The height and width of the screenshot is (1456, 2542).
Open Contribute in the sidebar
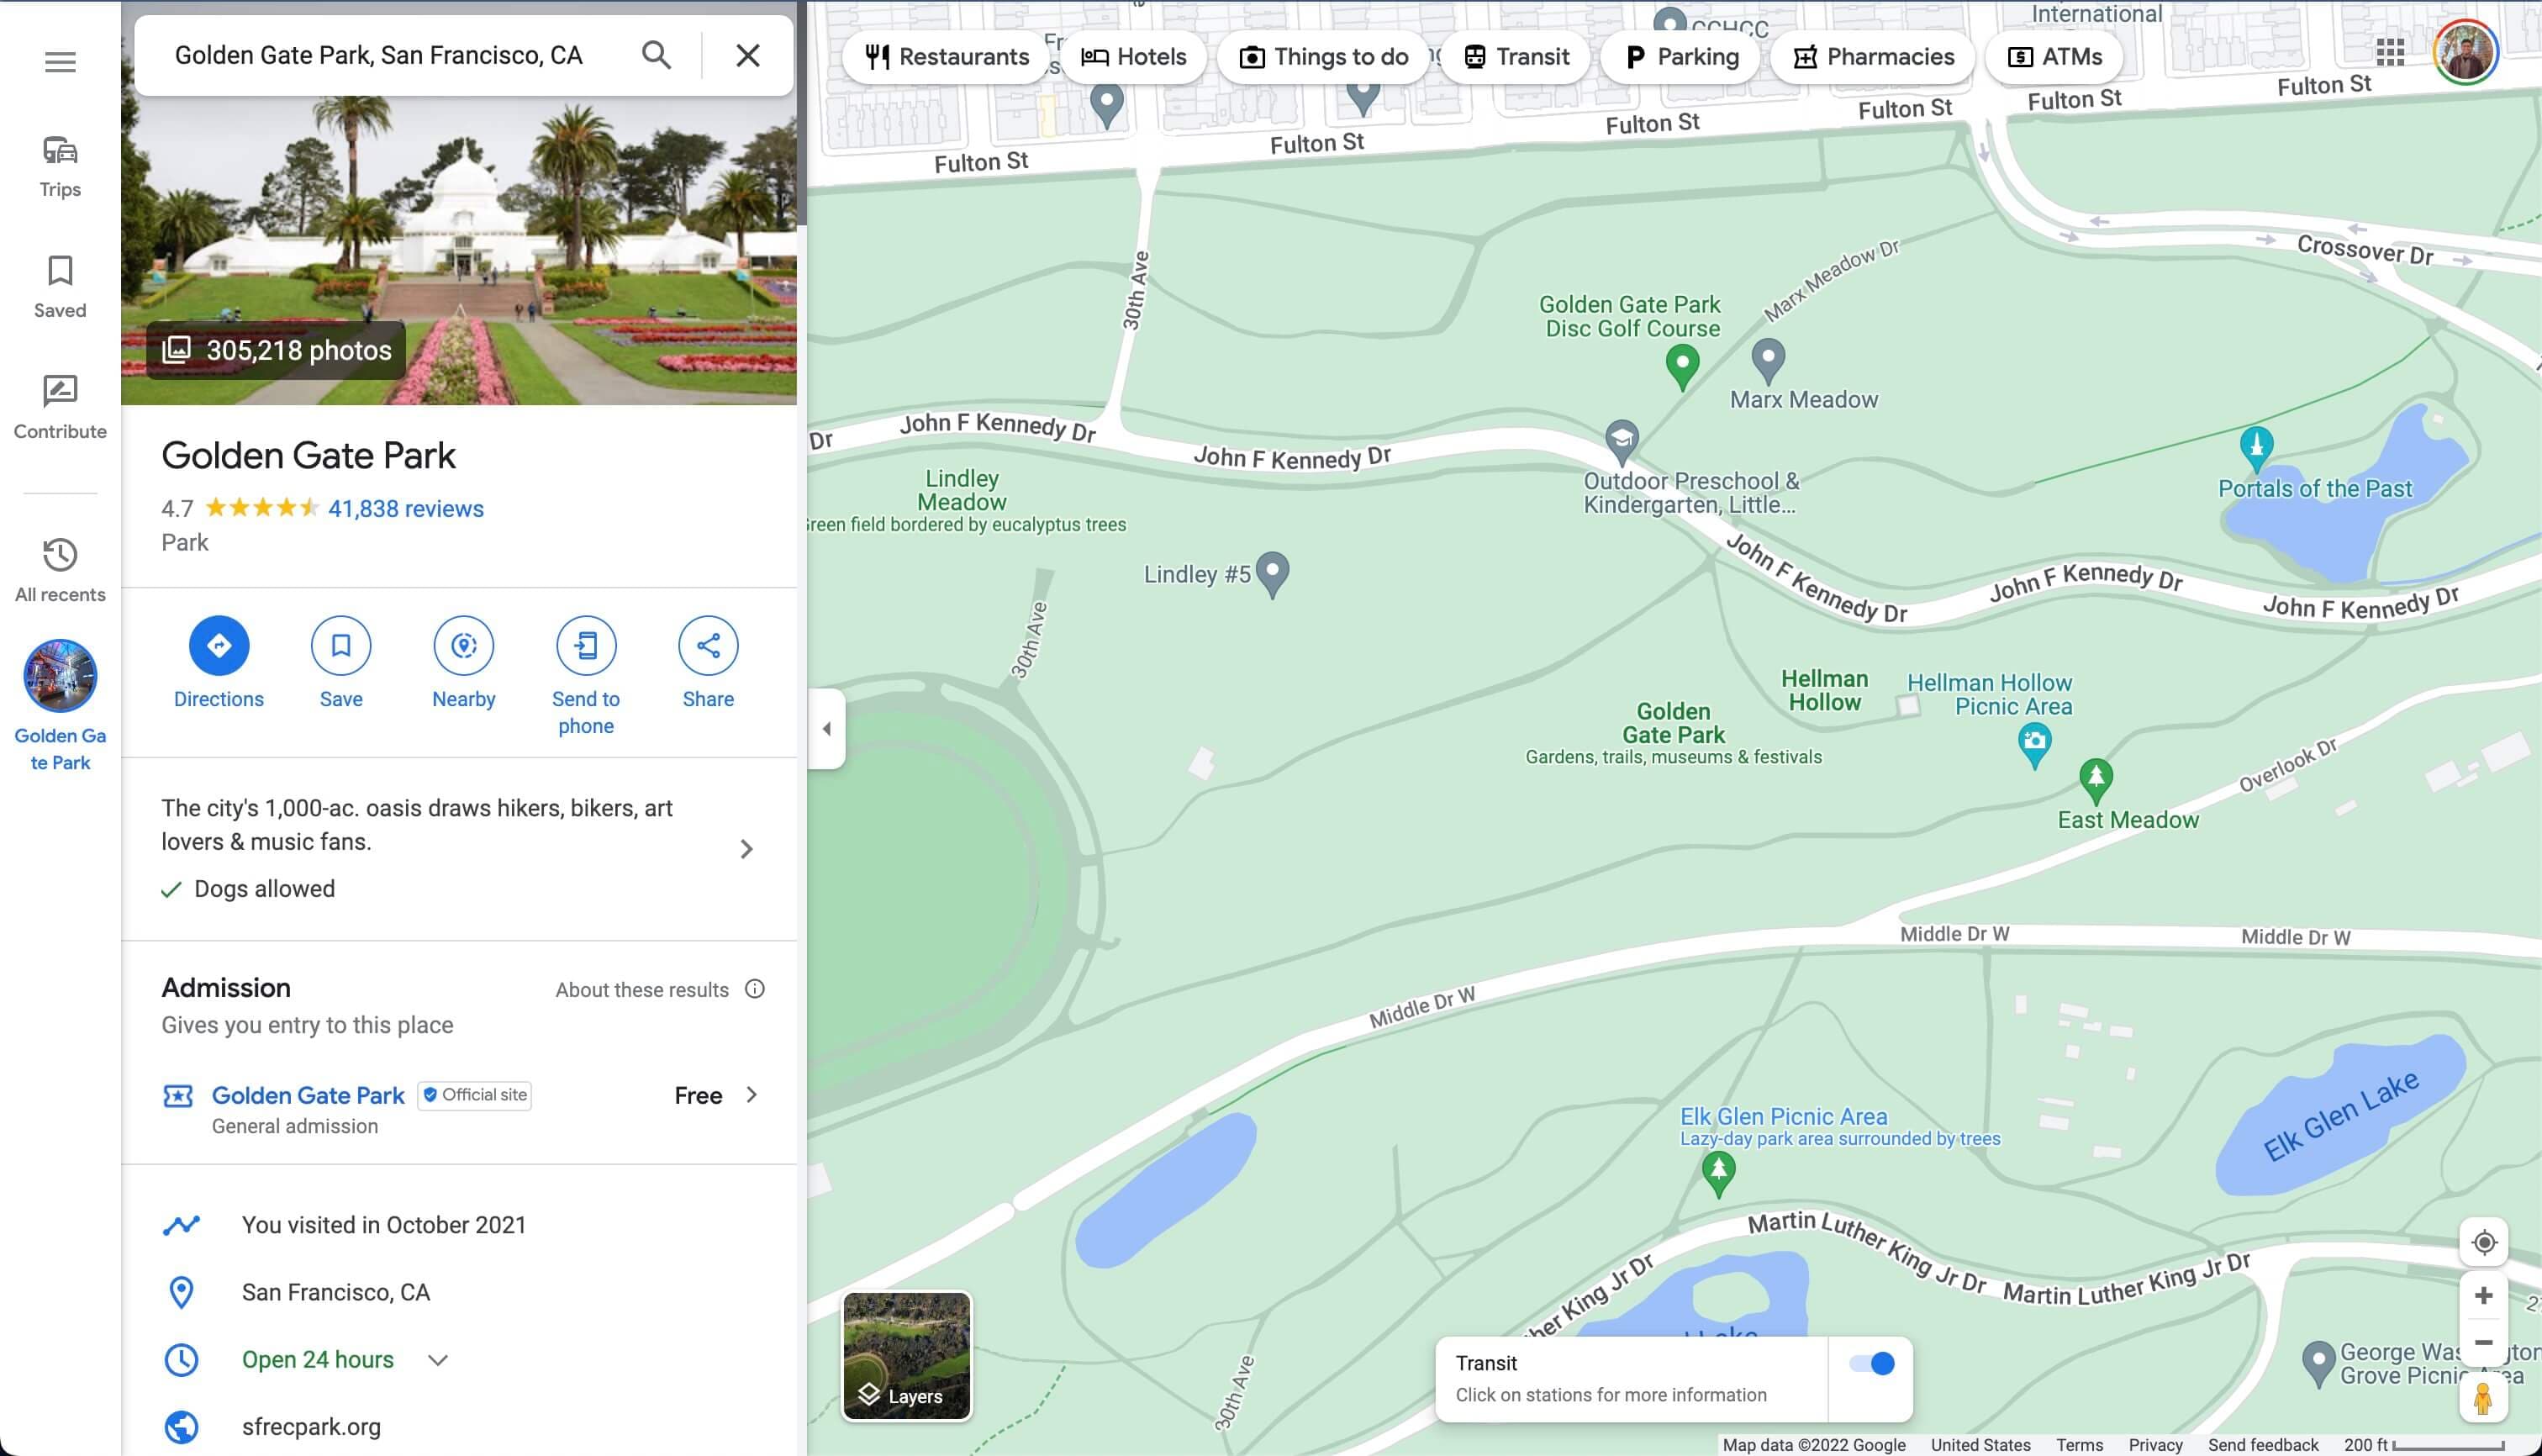coord(60,408)
